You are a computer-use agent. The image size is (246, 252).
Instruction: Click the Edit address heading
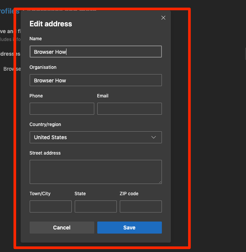click(51, 24)
